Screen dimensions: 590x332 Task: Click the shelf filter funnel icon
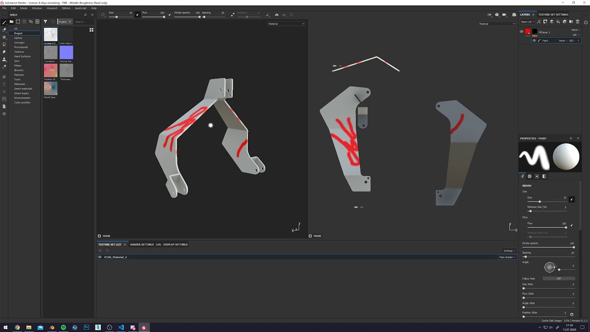[x=45, y=22]
